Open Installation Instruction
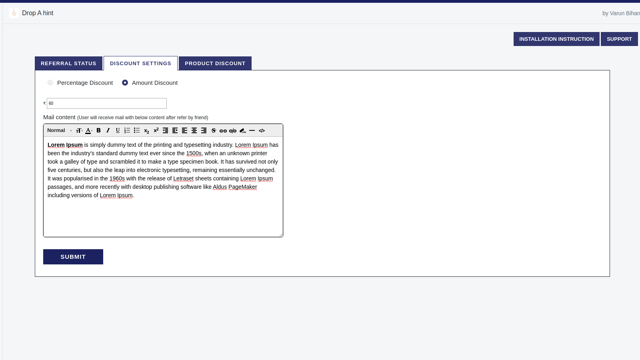 coord(556,39)
